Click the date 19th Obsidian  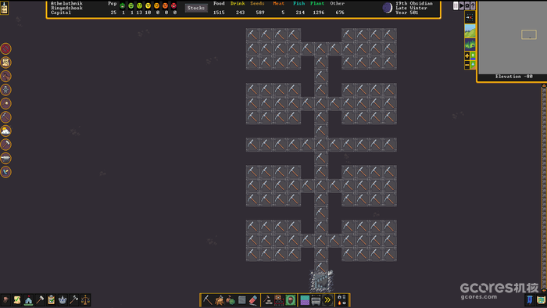pyautogui.click(x=414, y=3)
